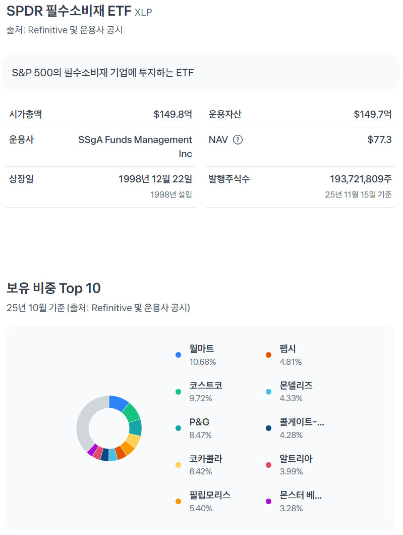403x535 pixels.
Task: Click the 코카콜라 holding name
Action: coord(206,459)
